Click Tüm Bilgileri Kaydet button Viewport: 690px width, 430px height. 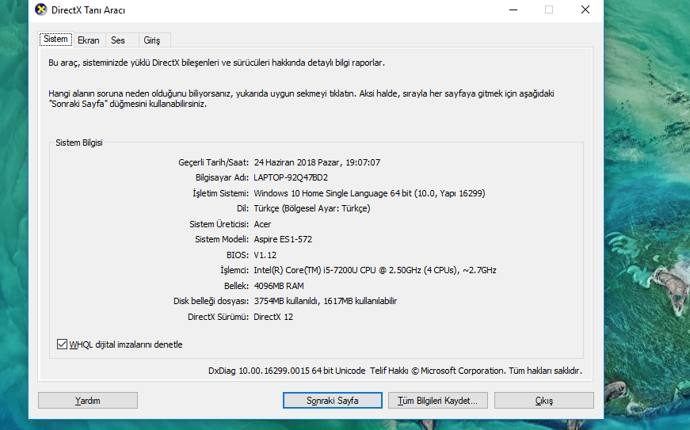437,401
